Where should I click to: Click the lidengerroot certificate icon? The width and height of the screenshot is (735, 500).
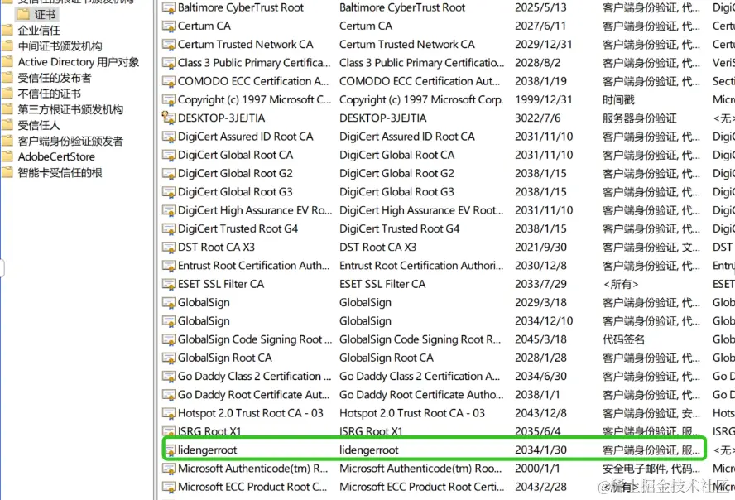point(171,450)
